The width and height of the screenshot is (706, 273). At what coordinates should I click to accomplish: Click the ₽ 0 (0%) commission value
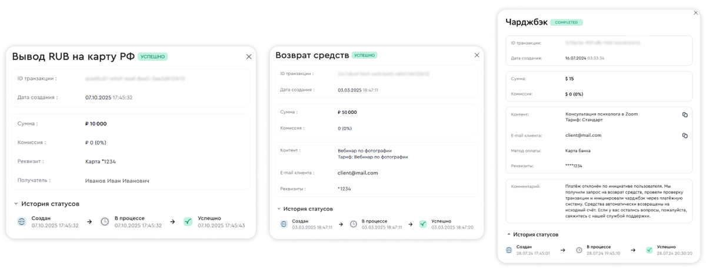(96, 143)
